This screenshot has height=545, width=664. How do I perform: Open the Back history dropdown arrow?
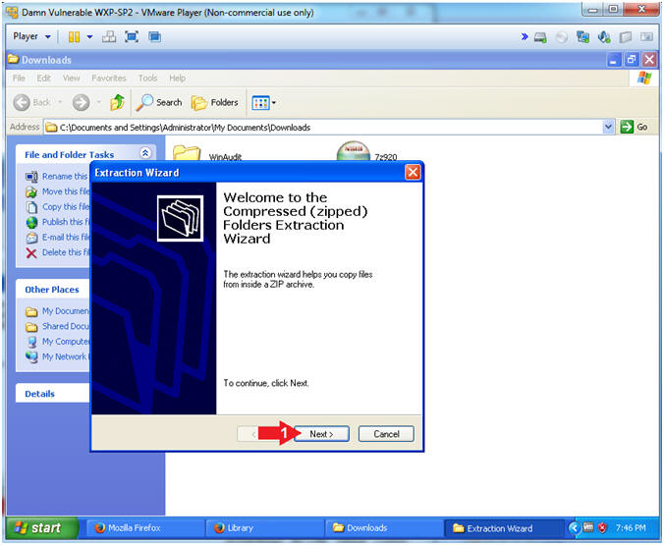[x=60, y=102]
